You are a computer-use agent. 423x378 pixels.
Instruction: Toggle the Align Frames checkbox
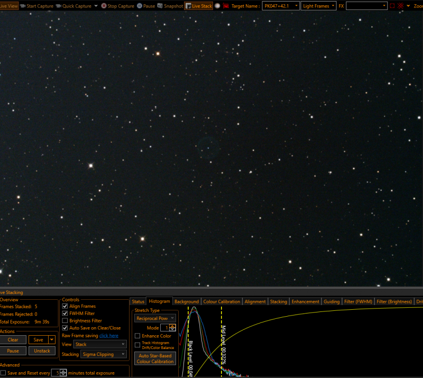[x=65, y=306]
